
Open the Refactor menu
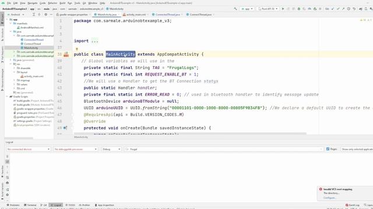click(52, 3)
